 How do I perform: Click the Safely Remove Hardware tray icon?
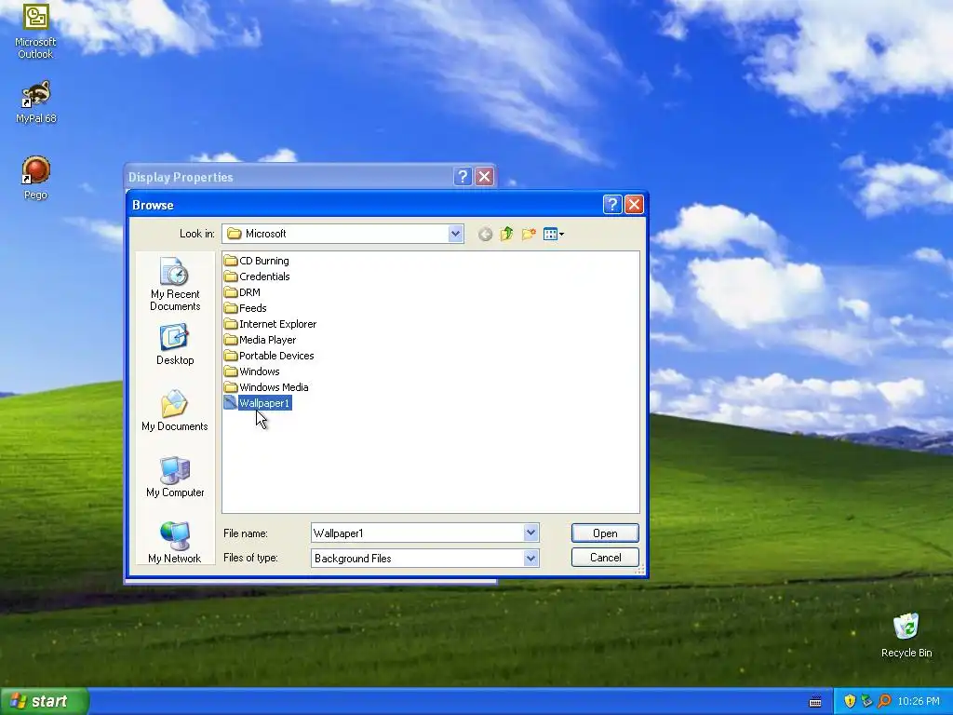click(866, 702)
